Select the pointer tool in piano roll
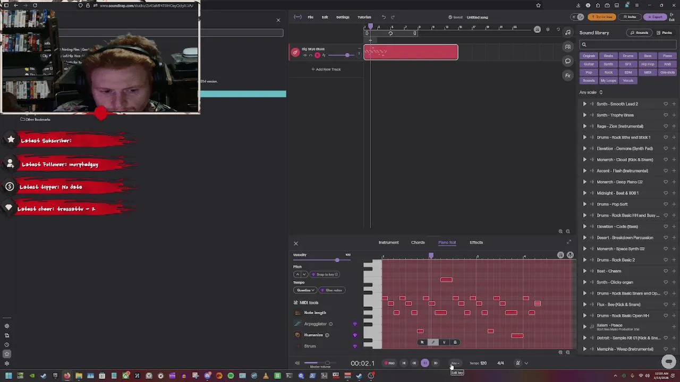680x382 pixels. click(x=422, y=342)
